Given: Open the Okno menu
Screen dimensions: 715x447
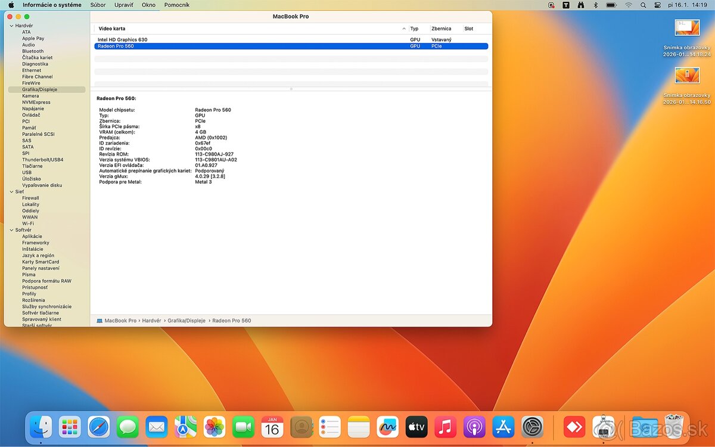Looking at the screenshot, I should click(x=148, y=5).
